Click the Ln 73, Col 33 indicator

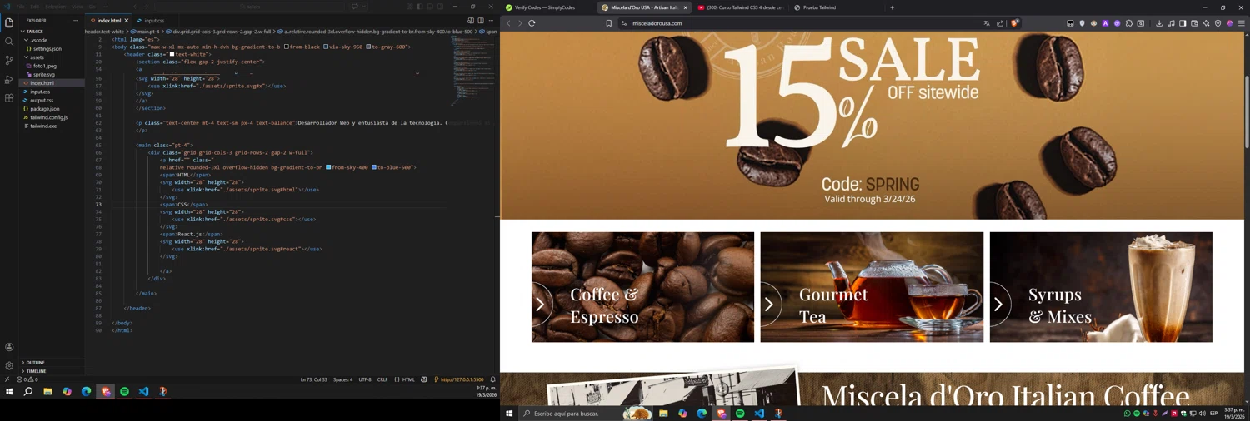coord(314,379)
